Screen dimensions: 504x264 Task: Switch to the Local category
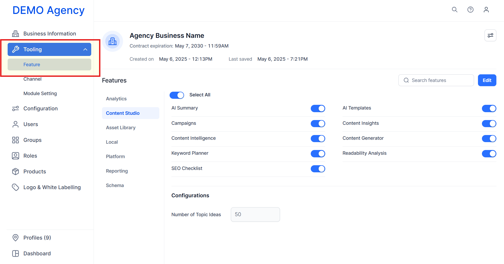[112, 142]
